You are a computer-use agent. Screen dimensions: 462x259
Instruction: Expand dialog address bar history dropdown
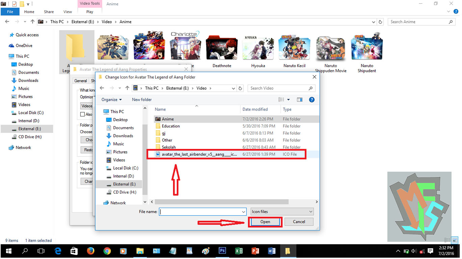click(233, 88)
